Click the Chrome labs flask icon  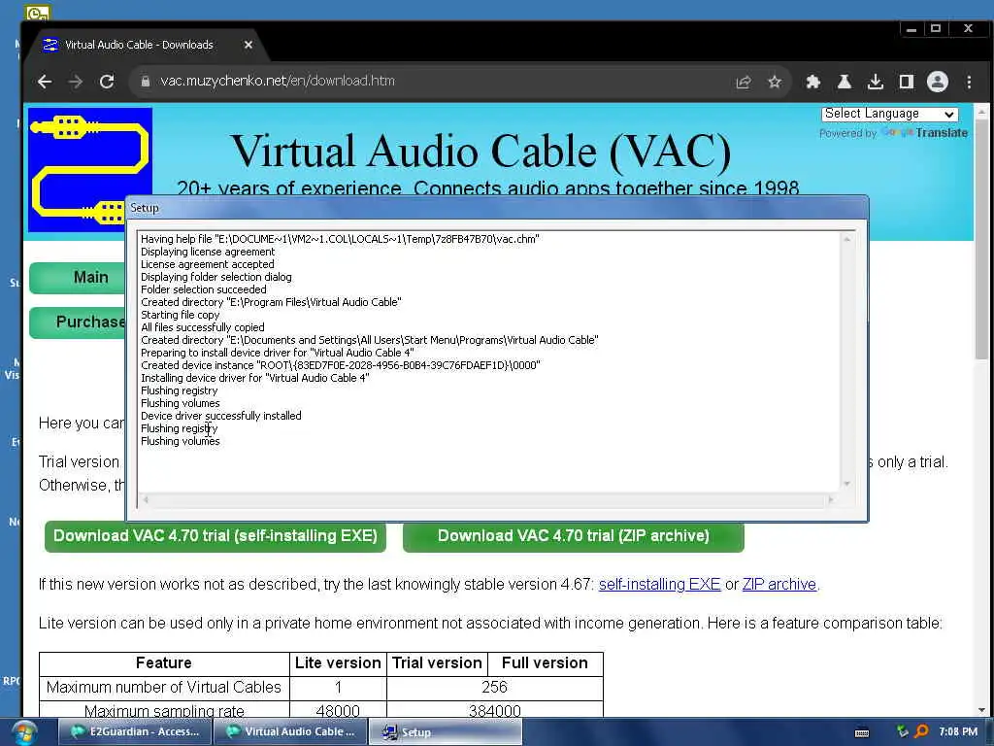[845, 82]
